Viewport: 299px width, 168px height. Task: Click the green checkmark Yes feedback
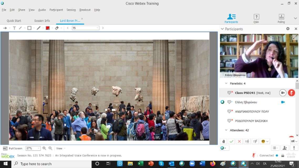pos(231,141)
